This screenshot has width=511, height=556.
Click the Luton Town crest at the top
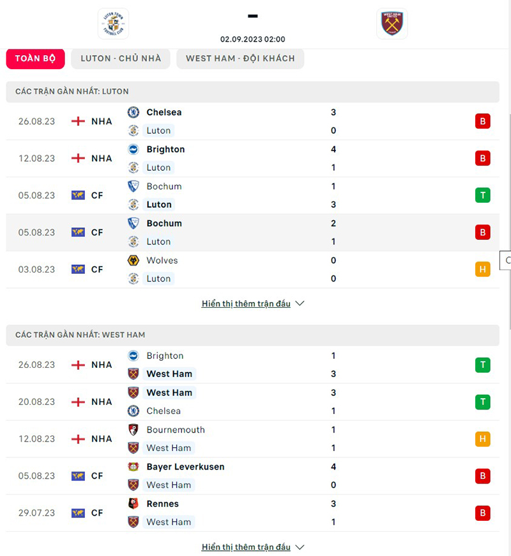pos(113,23)
